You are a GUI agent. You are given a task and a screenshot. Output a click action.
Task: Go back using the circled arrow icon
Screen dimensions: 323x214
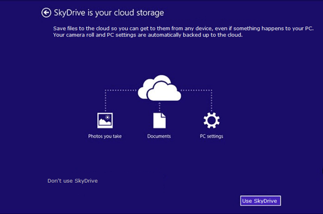46,13
